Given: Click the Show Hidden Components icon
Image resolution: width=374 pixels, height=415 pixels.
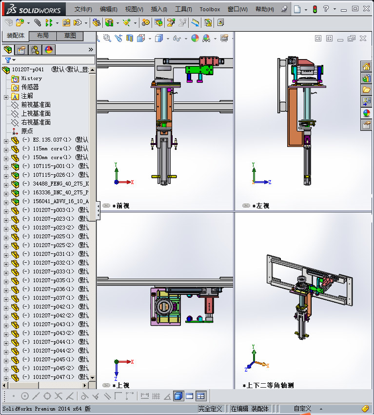Looking at the screenshot, I should [97, 23].
